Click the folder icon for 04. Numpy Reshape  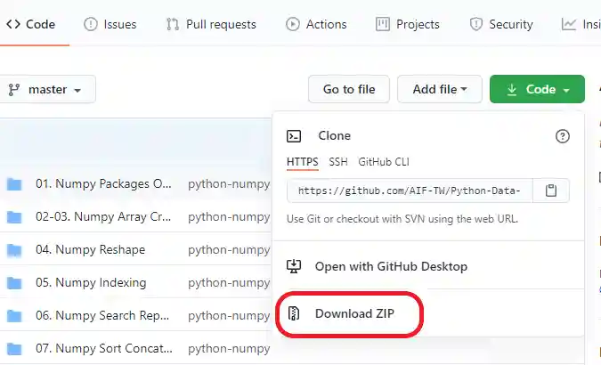pos(14,250)
